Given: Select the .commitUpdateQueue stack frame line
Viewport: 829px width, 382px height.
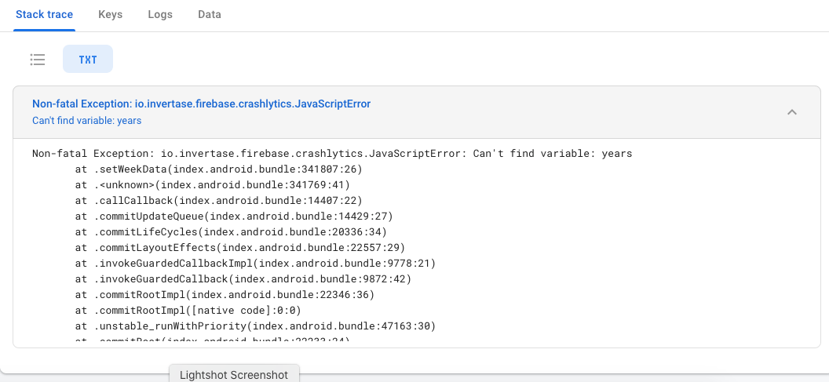Looking at the screenshot, I should pos(234,216).
